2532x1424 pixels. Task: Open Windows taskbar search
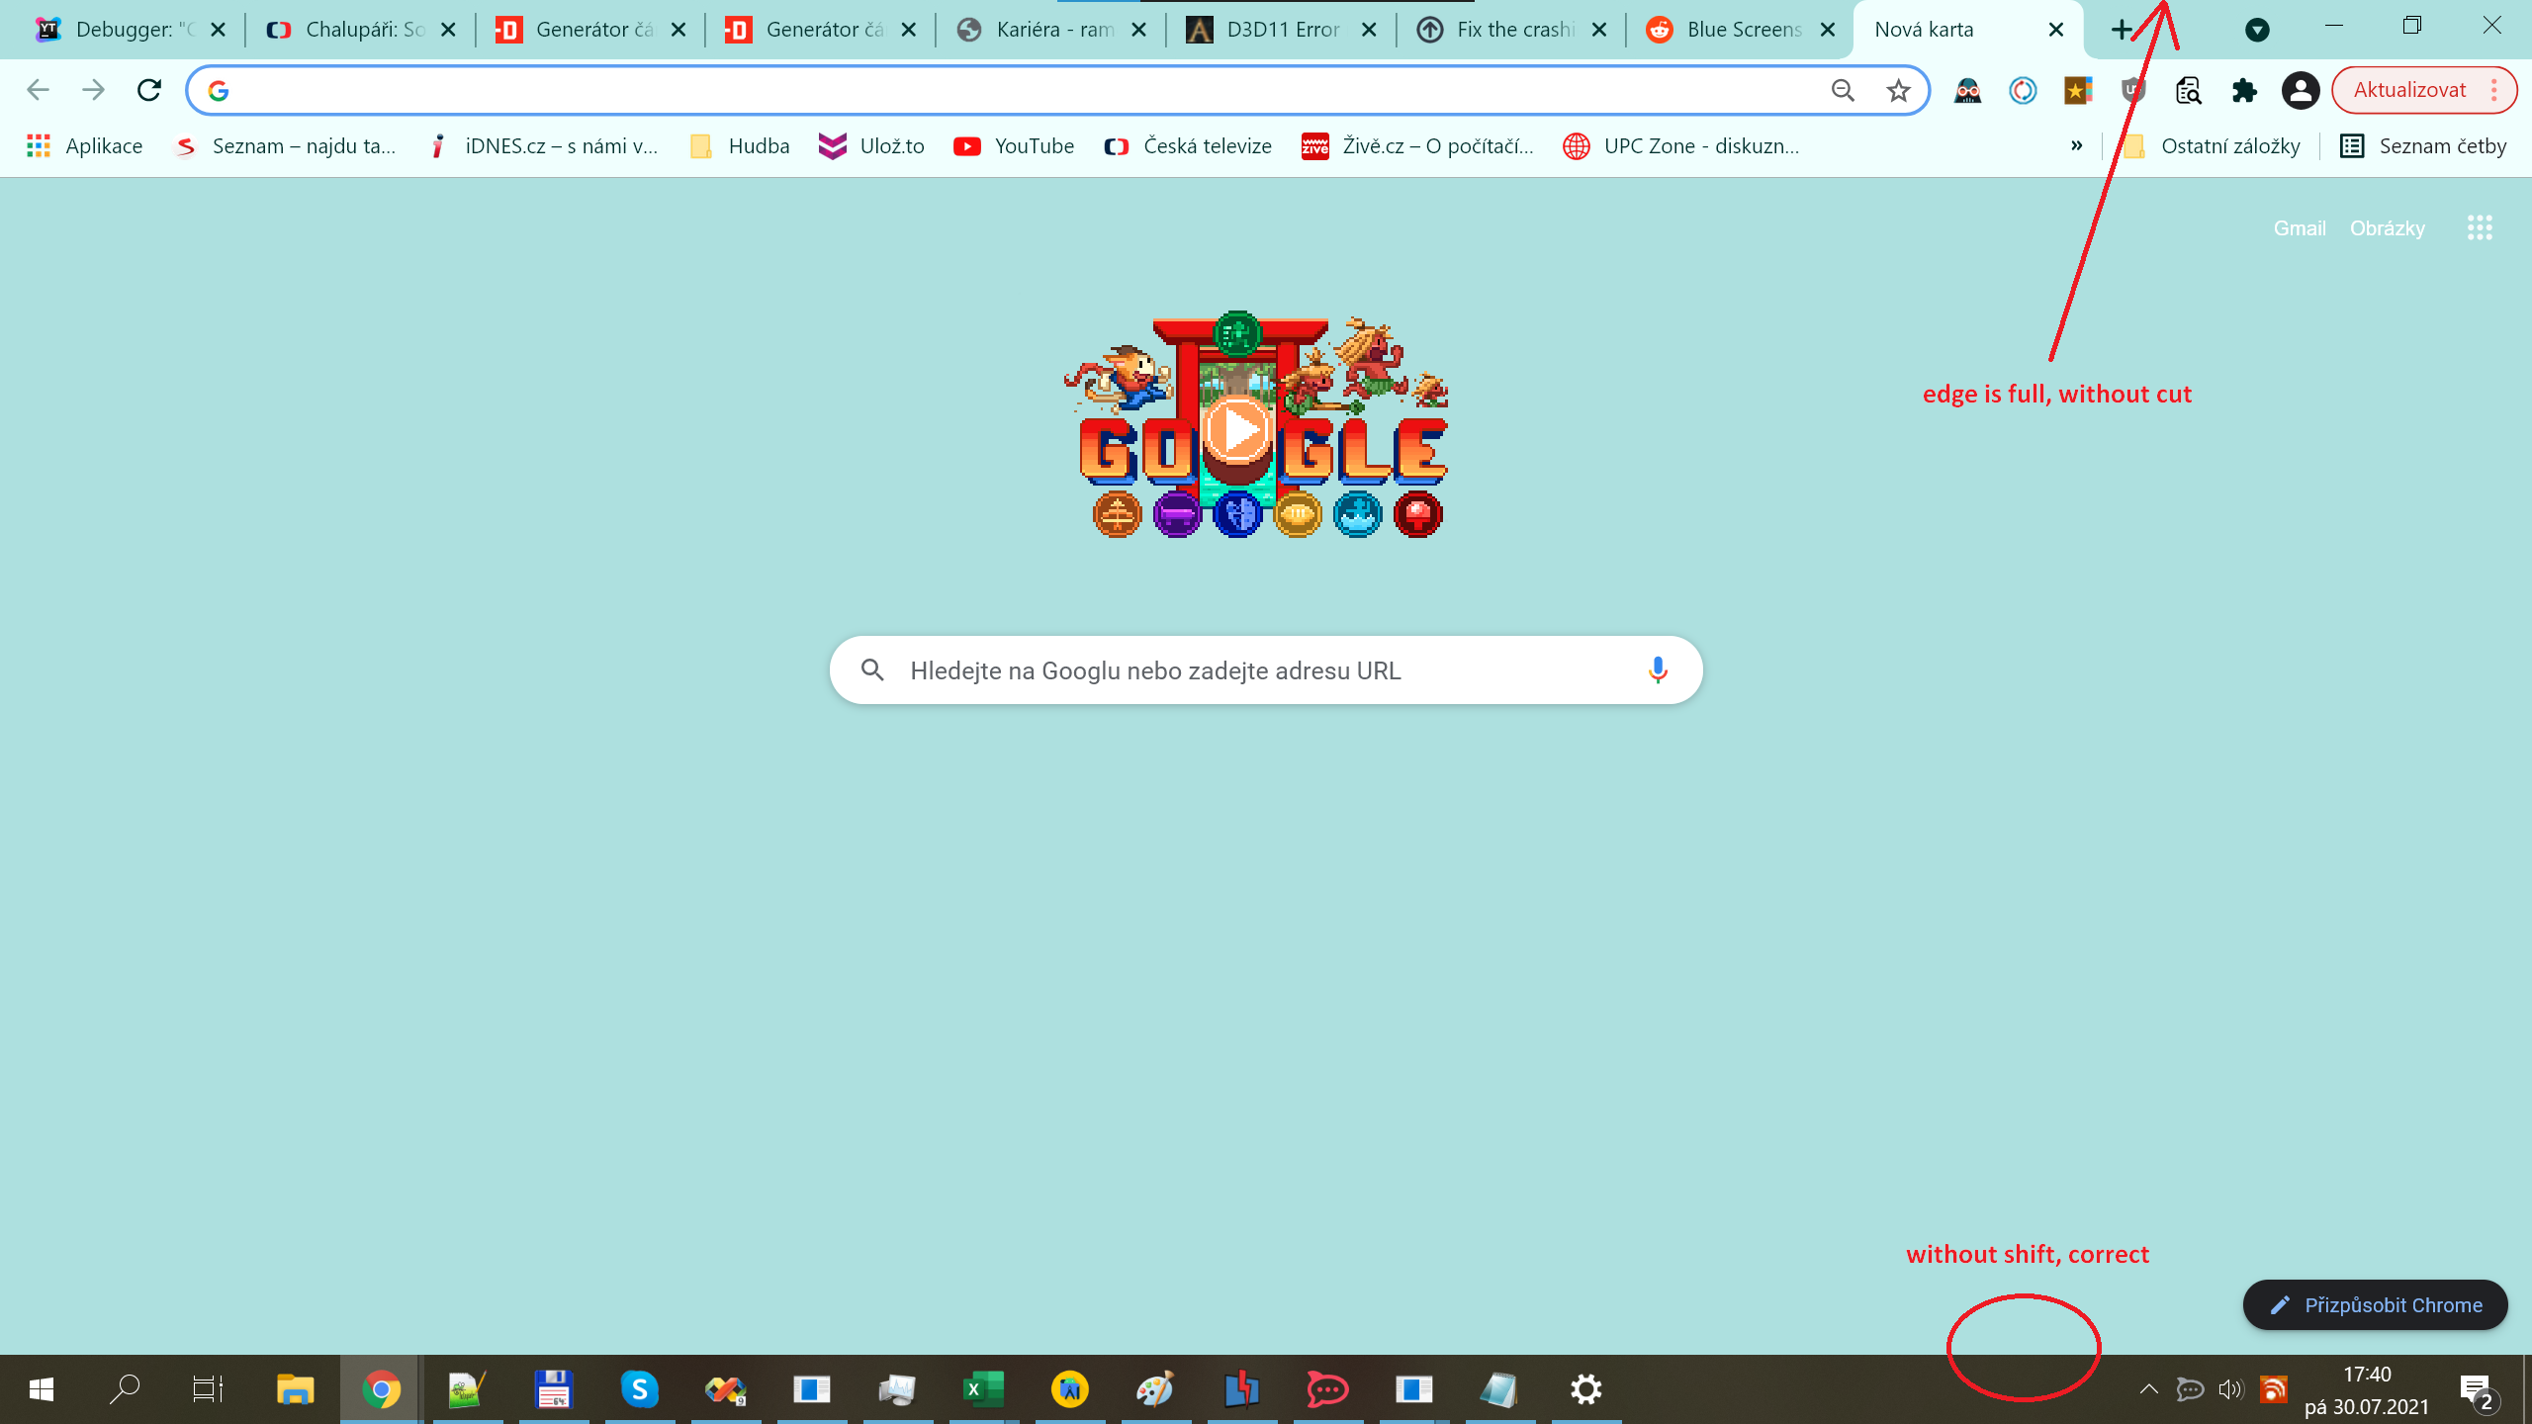(125, 1389)
